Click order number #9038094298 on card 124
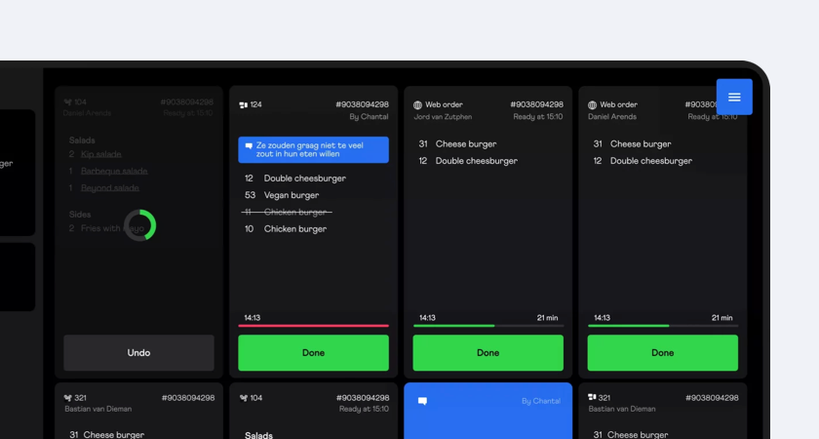Viewport: 819px width, 439px height. point(362,104)
